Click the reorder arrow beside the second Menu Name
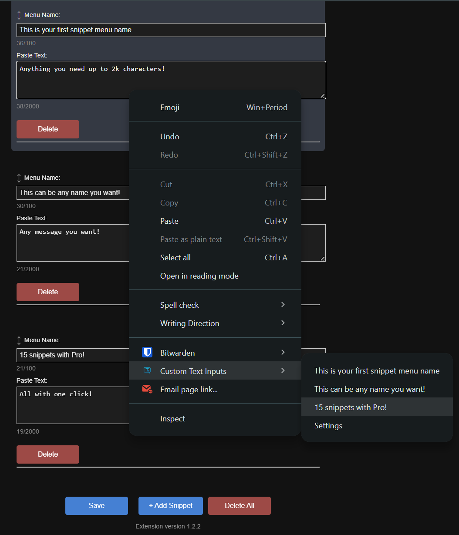This screenshot has height=535, width=459. (19, 178)
